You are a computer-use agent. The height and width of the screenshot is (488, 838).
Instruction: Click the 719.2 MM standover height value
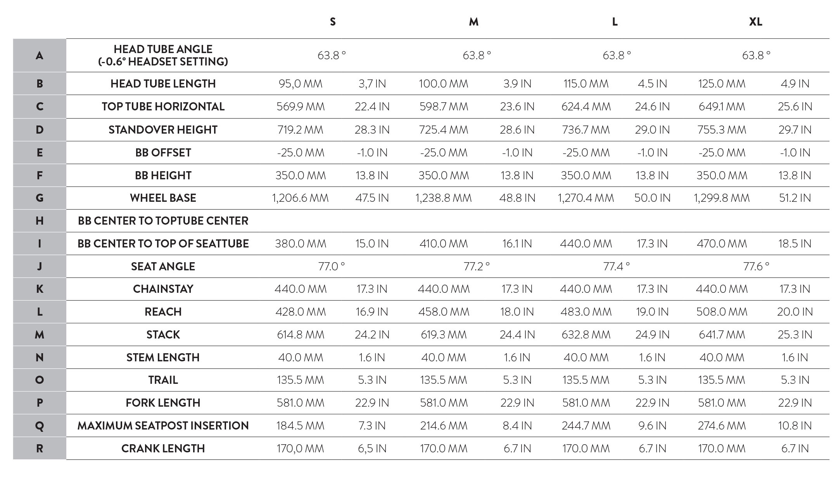[300, 130]
